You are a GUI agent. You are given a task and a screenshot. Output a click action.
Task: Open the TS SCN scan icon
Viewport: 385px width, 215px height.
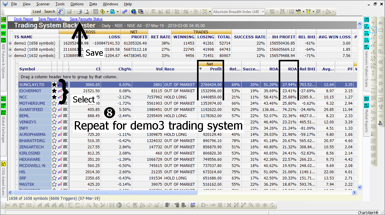point(366,41)
